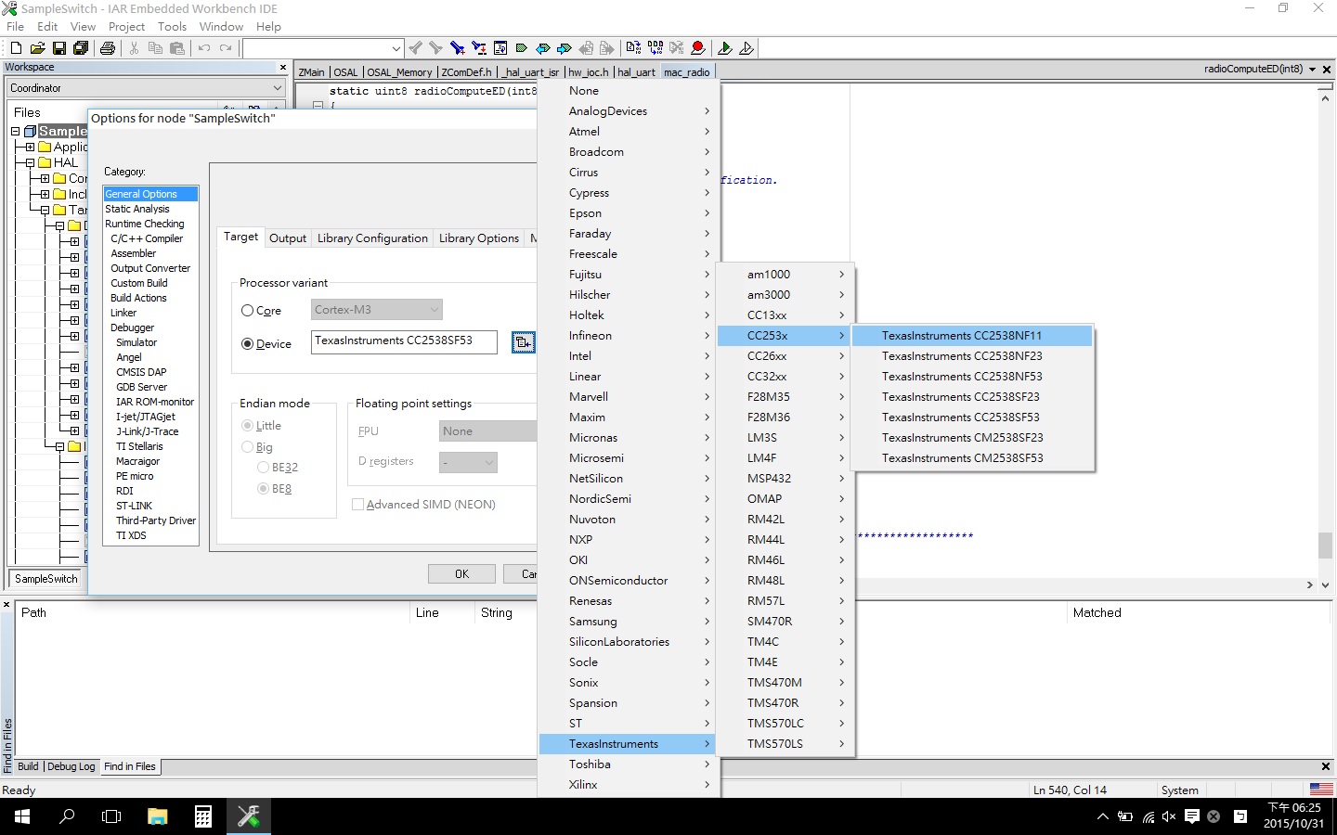Switch to the Output tab in options
This screenshot has height=835, width=1337.
pyautogui.click(x=288, y=238)
